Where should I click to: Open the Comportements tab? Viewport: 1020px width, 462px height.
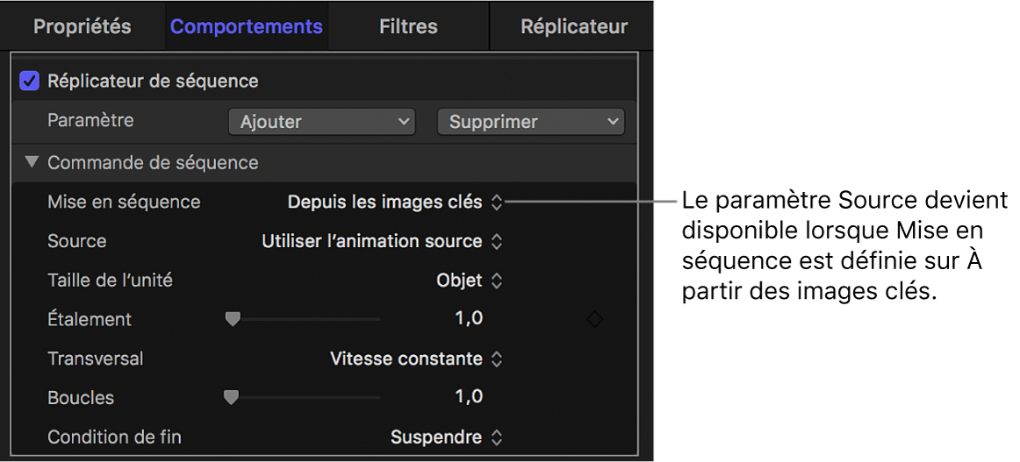(x=247, y=26)
